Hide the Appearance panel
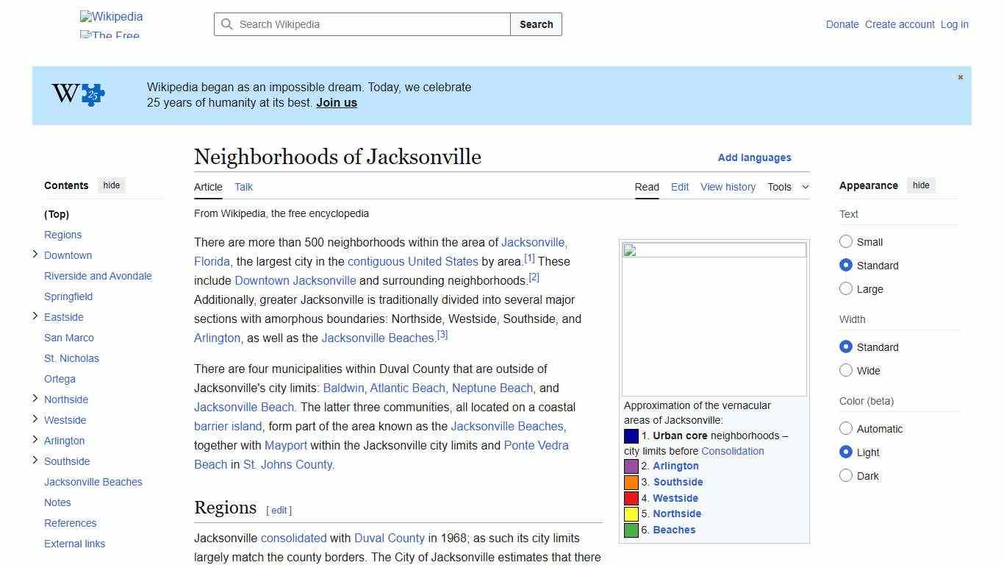This screenshot has height=565, width=1004. 921,185
